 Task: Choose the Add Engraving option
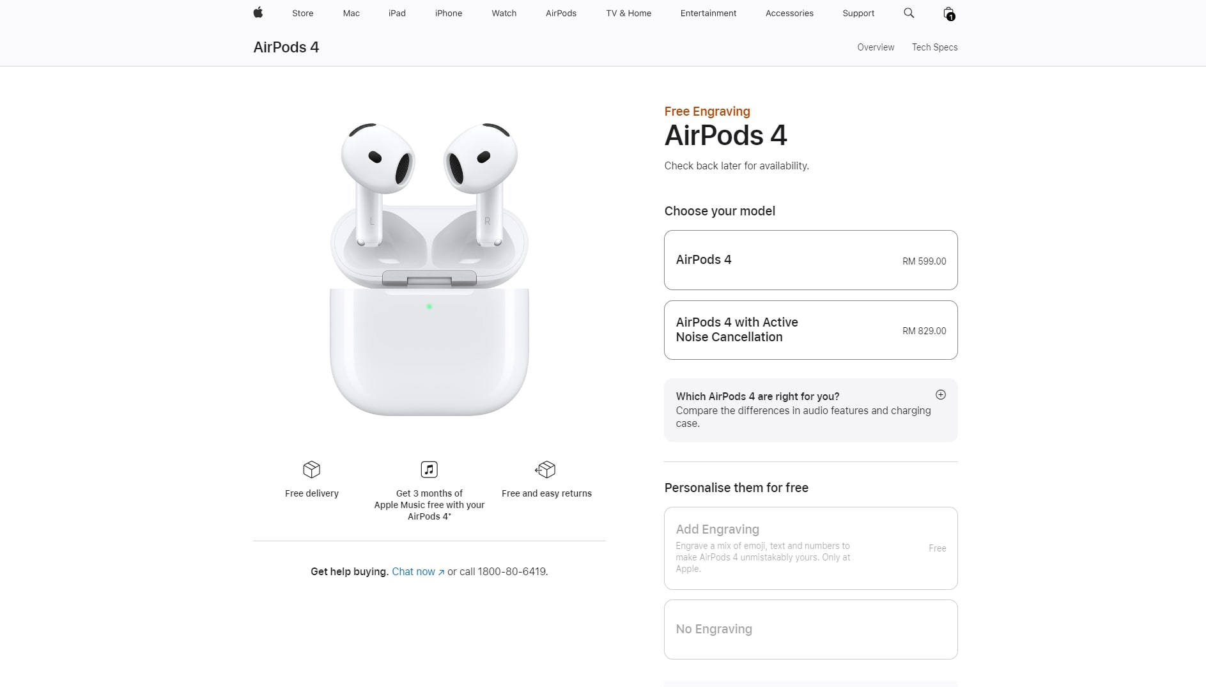pyautogui.click(x=810, y=548)
